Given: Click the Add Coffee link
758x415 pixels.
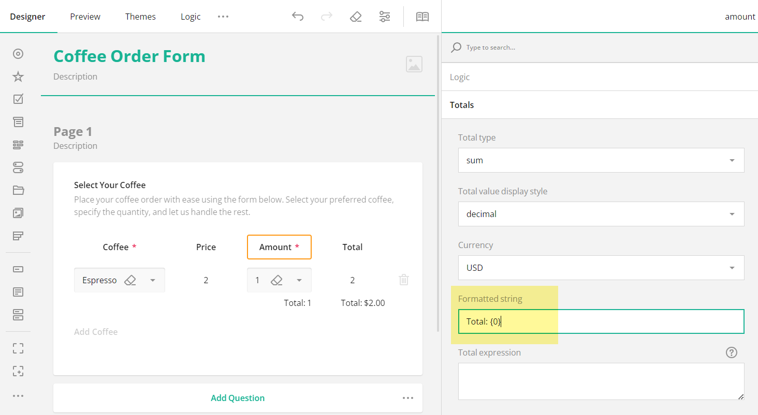Looking at the screenshot, I should point(96,331).
